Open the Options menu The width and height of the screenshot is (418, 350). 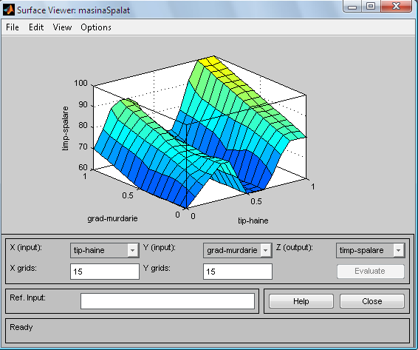coord(96,27)
